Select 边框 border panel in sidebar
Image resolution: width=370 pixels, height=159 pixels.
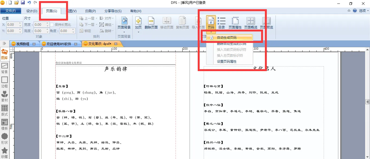pyautogui.click(x=4, y=82)
